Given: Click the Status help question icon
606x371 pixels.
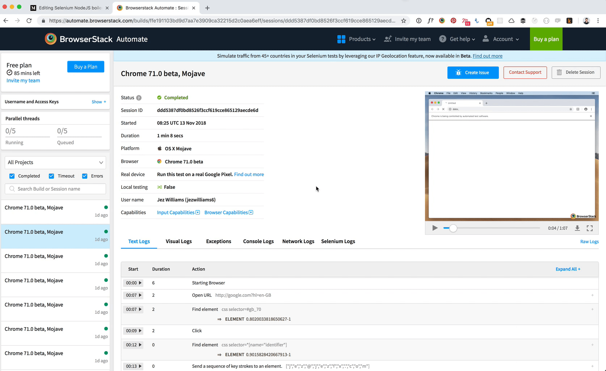Looking at the screenshot, I should [139, 98].
